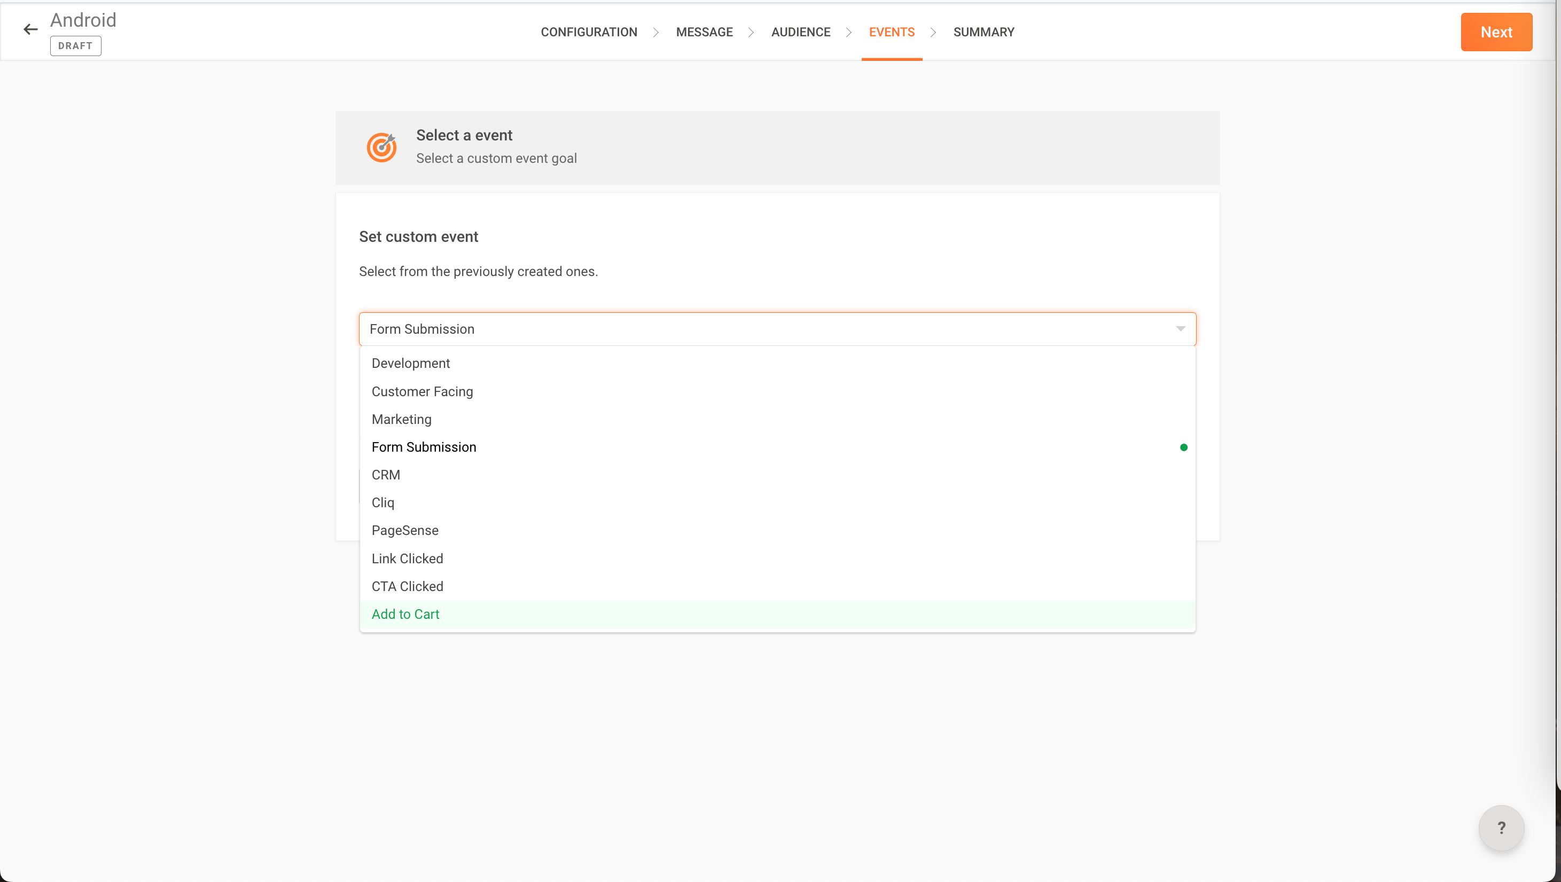
Task: Select the CRM event option
Action: pos(385,475)
